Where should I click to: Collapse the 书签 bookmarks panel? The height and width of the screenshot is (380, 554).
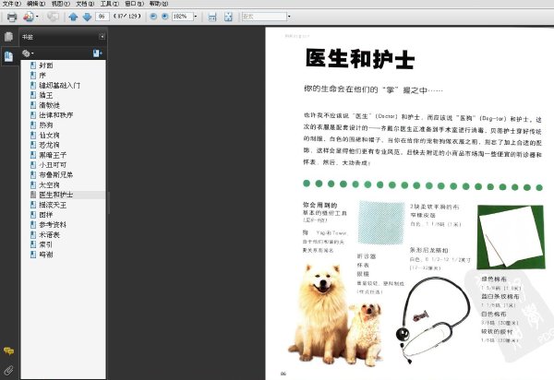(102, 36)
